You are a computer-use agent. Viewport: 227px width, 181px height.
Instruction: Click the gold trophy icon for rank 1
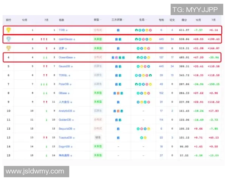[9, 30]
